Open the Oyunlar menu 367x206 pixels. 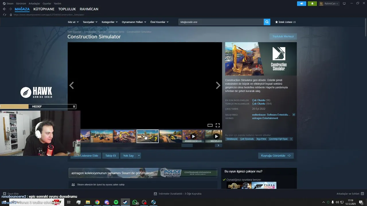[x=47, y=3]
